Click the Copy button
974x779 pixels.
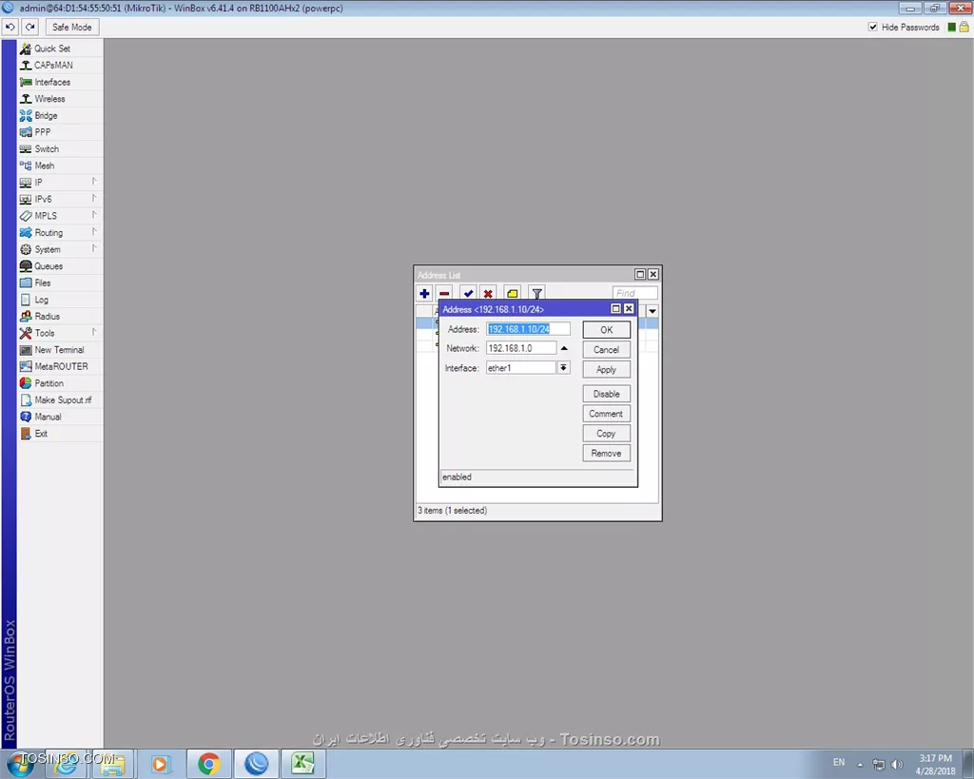pyautogui.click(x=606, y=434)
